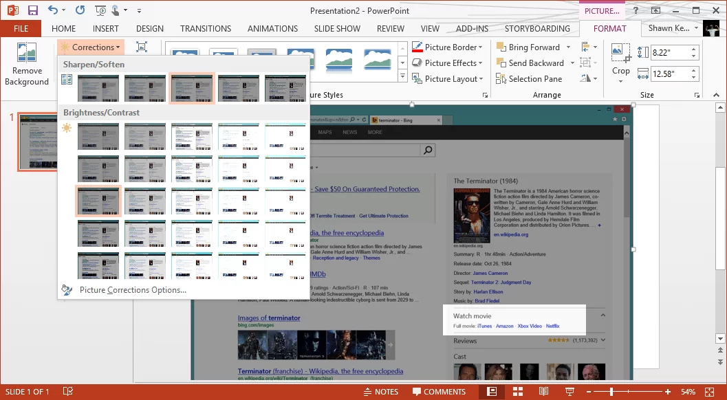Click the Crop tool icon

coord(621,53)
